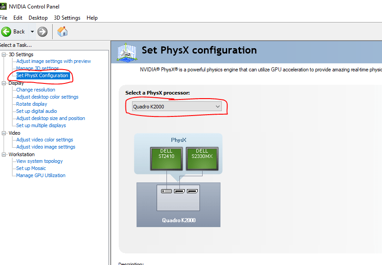Open the PhysX processor dropdown

(177, 107)
